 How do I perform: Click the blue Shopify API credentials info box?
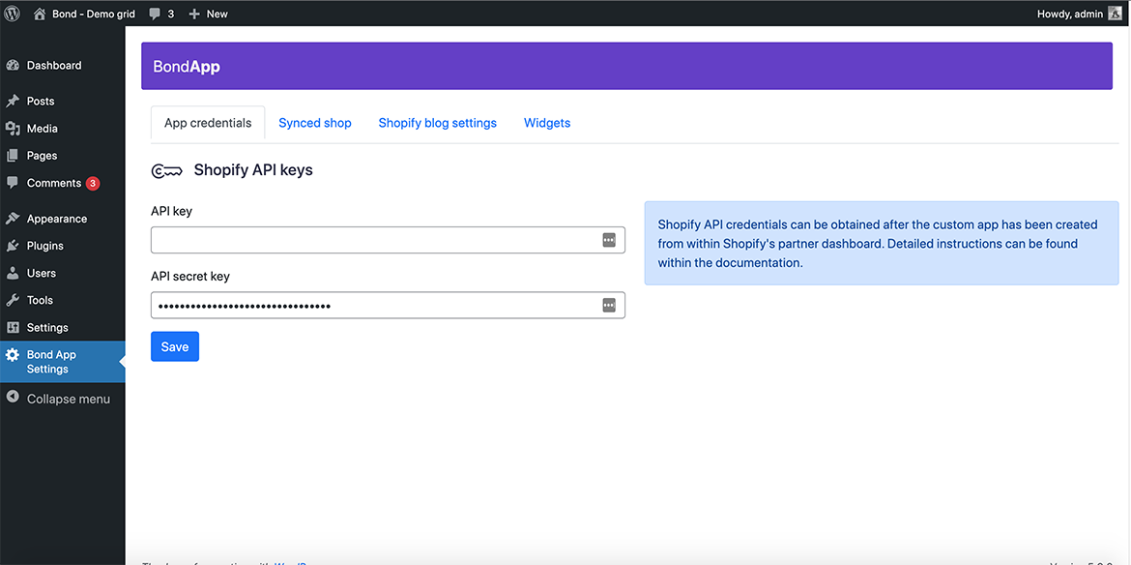coord(882,243)
